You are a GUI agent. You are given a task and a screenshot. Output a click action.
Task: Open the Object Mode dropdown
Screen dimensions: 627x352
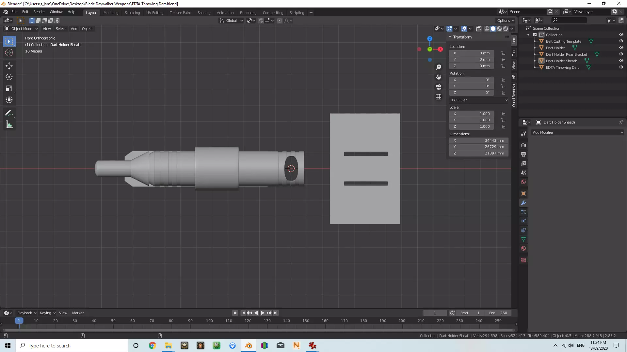21,29
